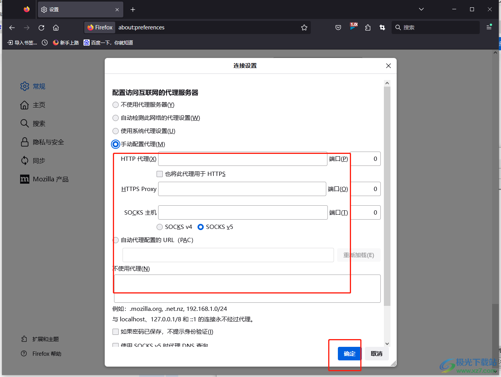The image size is (501, 377).
Task: Click the dialog vertical scrollbar thumb
Action: [387, 196]
